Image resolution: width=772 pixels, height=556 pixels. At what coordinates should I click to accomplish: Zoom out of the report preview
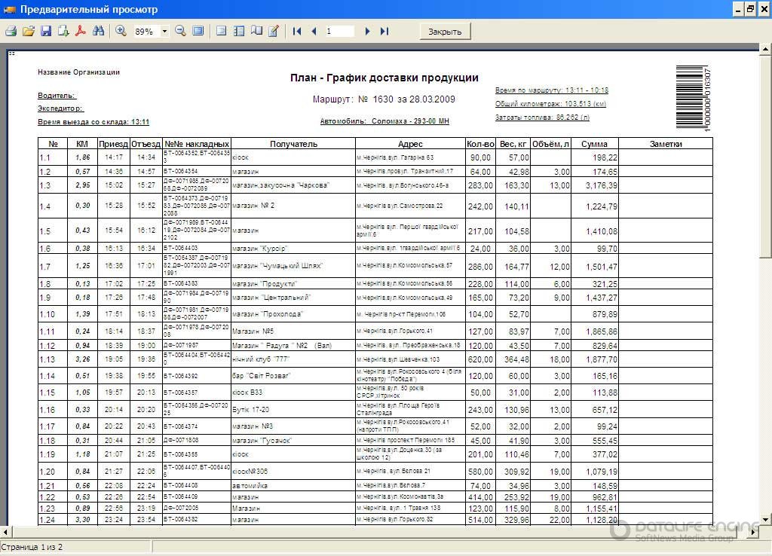(x=181, y=31)
